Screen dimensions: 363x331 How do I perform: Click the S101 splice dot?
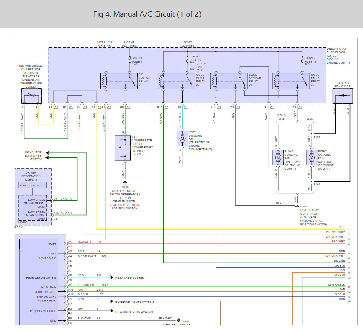coord(312,181)
